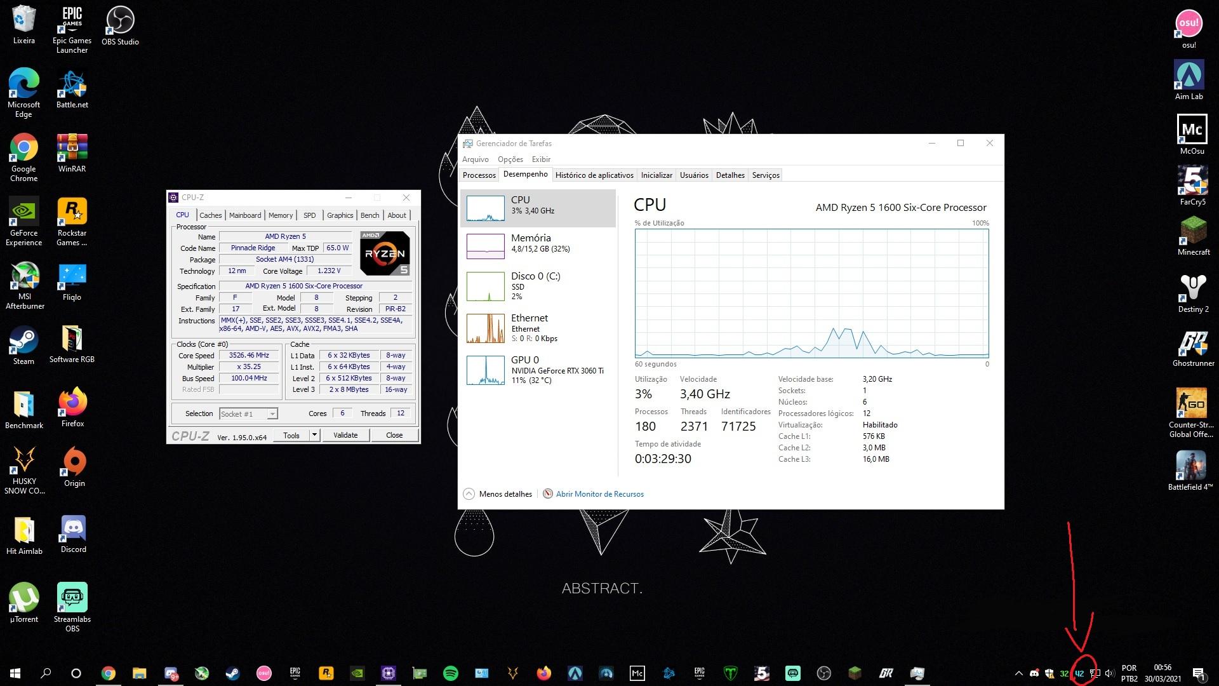
Task: Open the Epic Games Launcher desktop icon
Action: 72,29
